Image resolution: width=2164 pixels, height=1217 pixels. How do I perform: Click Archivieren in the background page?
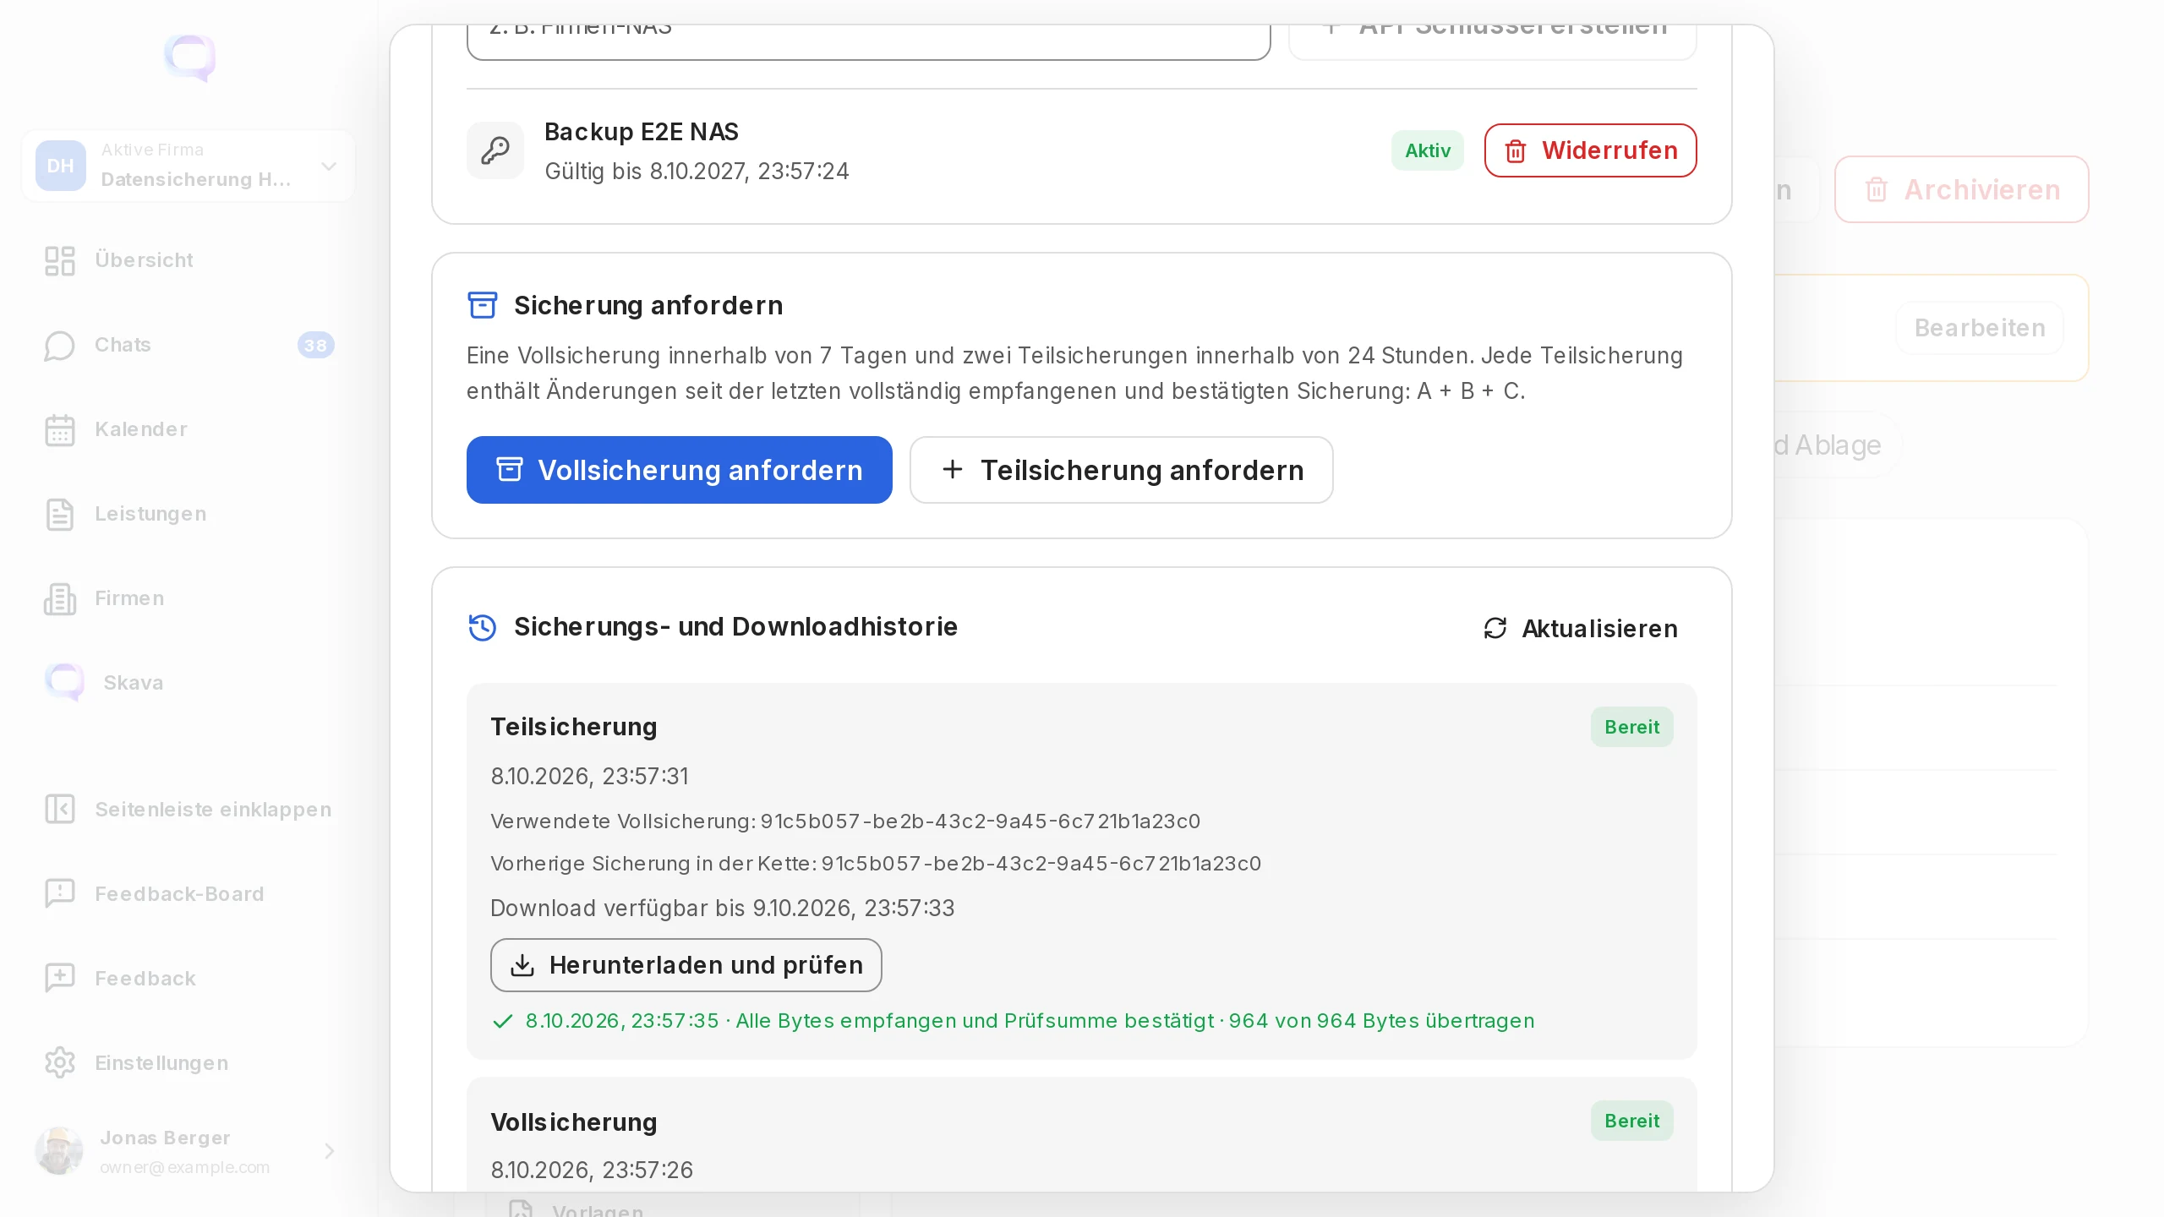point(1961,189)
